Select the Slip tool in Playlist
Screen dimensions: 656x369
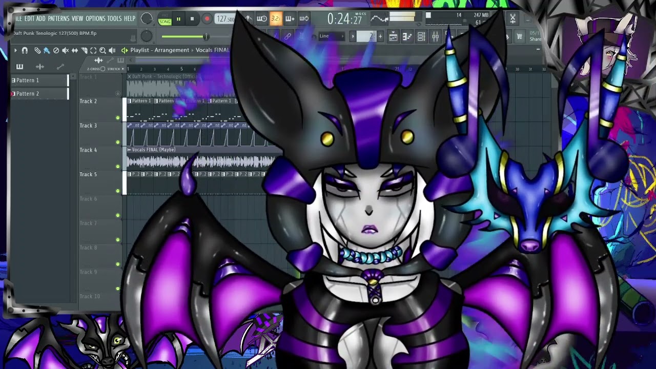coord(75,50)
